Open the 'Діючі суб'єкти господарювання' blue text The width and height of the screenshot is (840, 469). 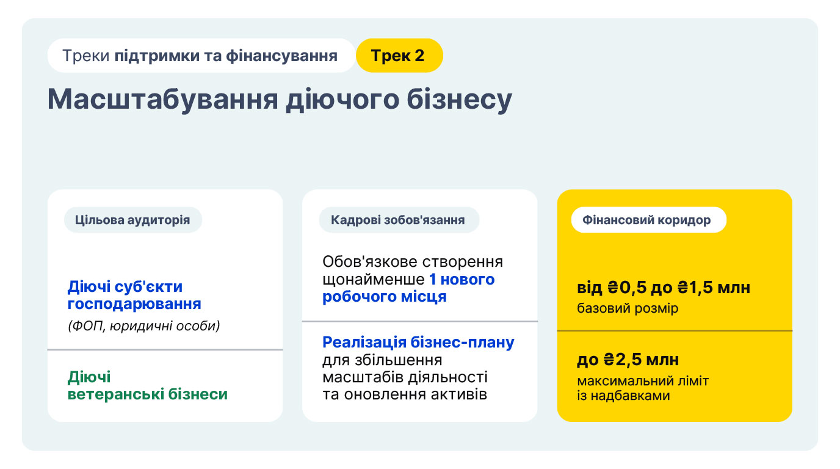(x=134, y=295)
